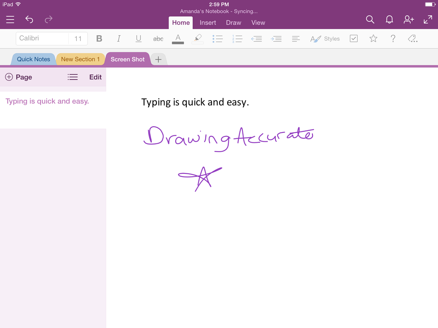
Task: Open the Styles gallery
Action: click(x=325, y=39)
